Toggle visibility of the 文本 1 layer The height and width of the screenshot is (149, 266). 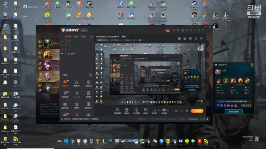[62, 45]
